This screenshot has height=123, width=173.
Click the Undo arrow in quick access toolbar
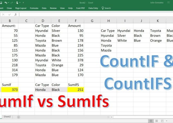(x=6, y=3)
